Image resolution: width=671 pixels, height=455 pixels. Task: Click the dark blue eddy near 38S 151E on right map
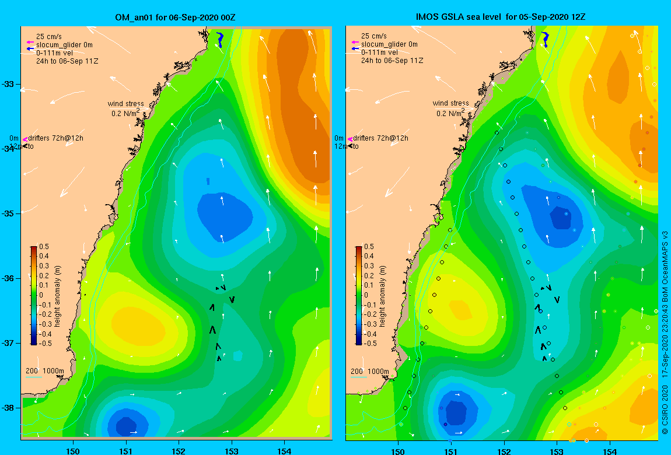[456, 412]
